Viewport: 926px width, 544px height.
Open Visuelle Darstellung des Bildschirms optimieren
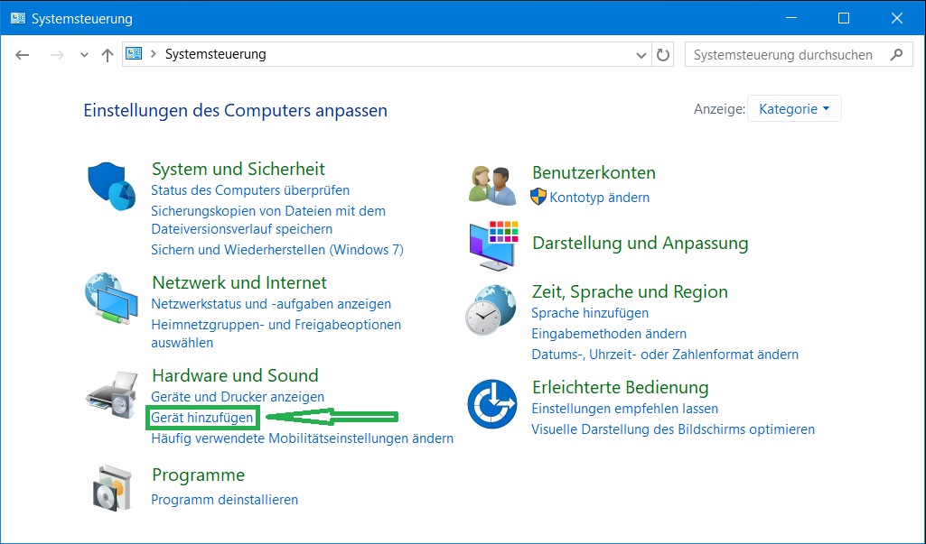pyautogui.click(x=673, y=429)
